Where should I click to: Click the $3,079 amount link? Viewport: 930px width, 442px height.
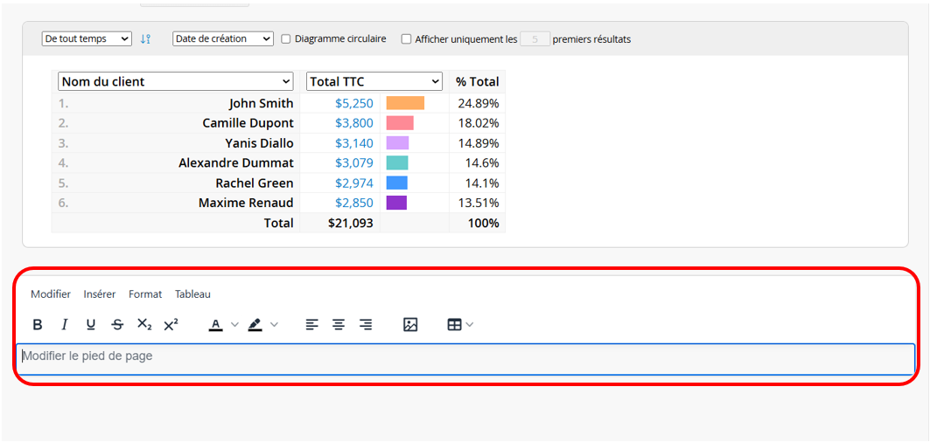[354, 163]
